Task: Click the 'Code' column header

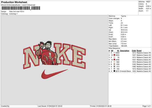Action: 134,51
